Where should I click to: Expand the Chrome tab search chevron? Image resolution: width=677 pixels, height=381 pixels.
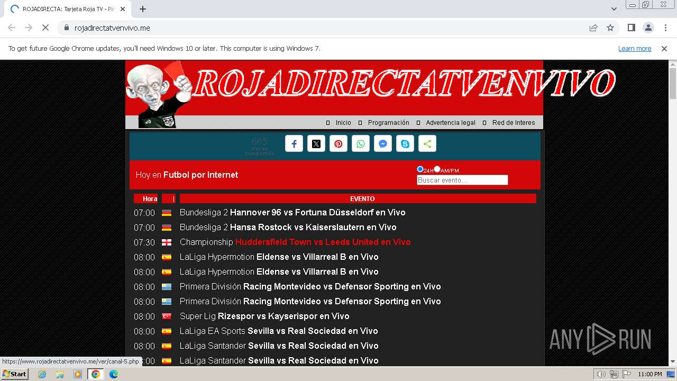[614, 9]
